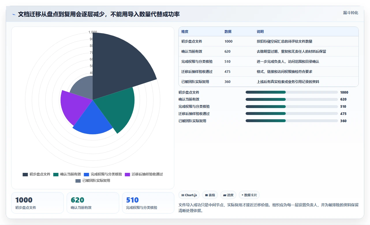Click the 漏斗转化 tag
Screen dimensions: 370x225
click(351, 13)
